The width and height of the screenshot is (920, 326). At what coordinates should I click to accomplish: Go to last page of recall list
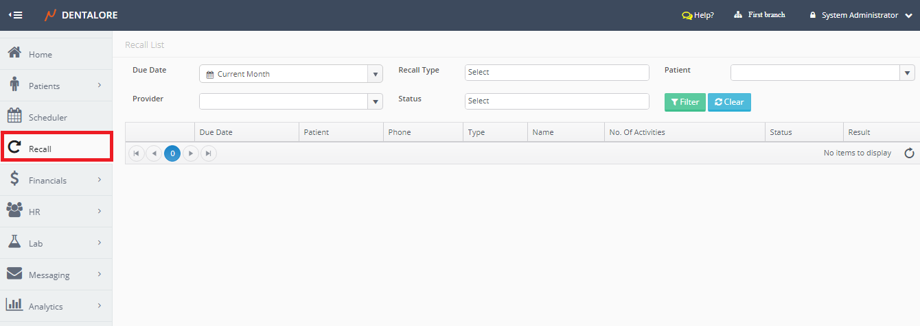pos(209,153)
